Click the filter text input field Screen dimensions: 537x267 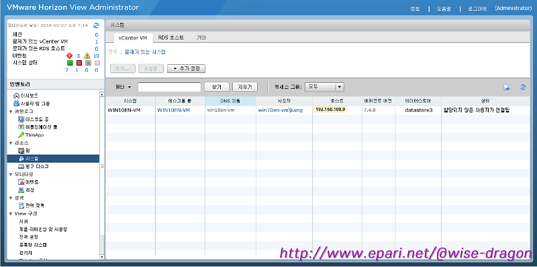click(x=170, y=87)
